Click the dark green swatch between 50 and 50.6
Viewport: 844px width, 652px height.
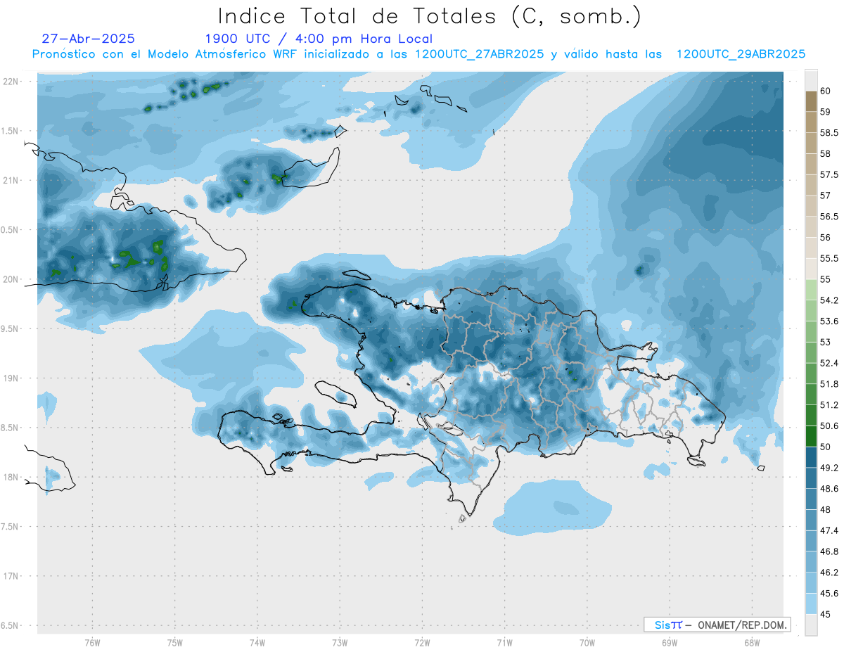coord(811,436)
